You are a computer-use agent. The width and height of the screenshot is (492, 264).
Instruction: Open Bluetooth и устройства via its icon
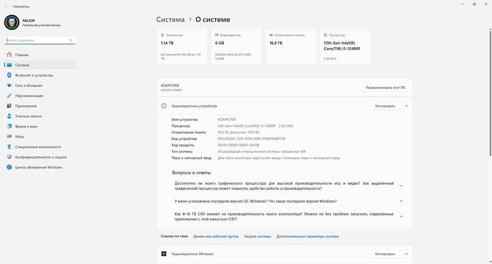point(9,75)
